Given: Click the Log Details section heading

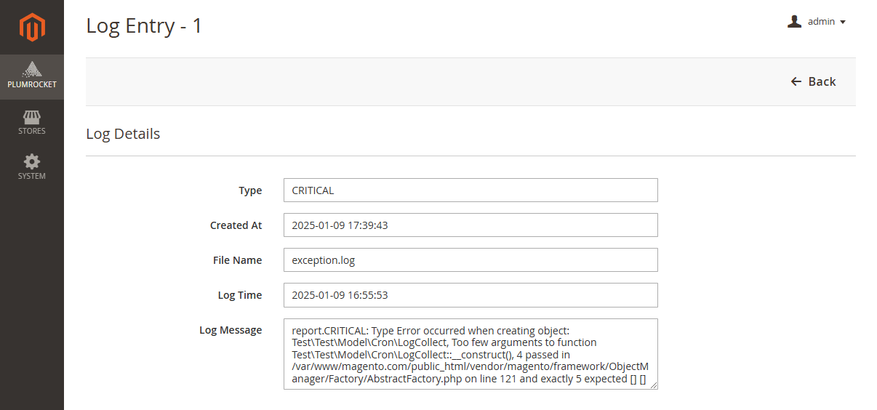Looking at the screenshot, I should (123, 134).
